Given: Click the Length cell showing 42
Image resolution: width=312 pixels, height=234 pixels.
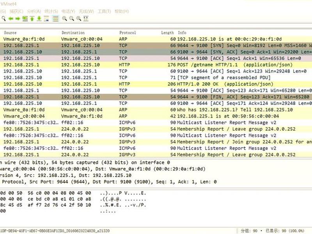Looking at the screenshot, I should [173, 116].
